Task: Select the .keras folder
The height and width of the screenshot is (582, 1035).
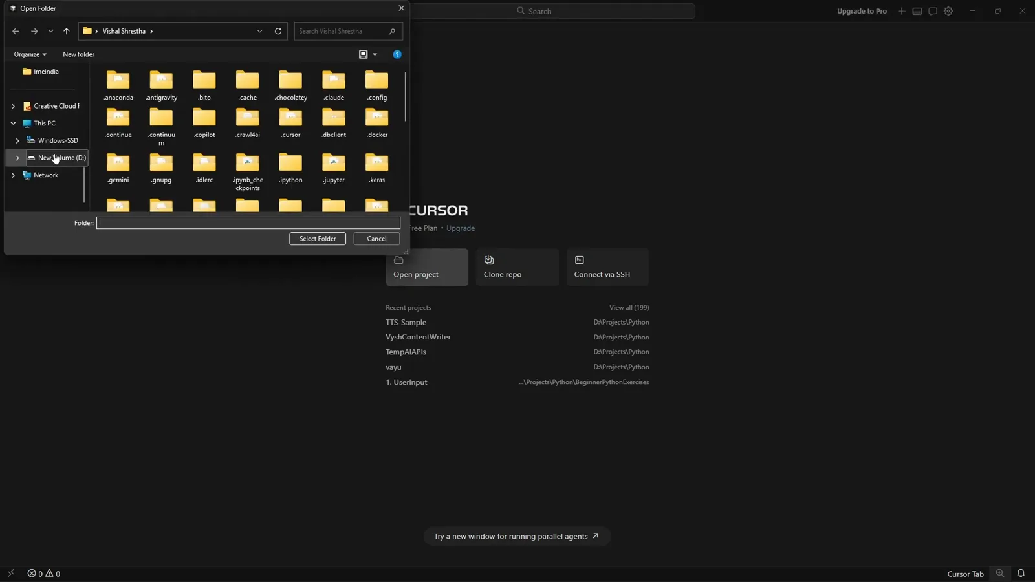Action: [377, 168]
